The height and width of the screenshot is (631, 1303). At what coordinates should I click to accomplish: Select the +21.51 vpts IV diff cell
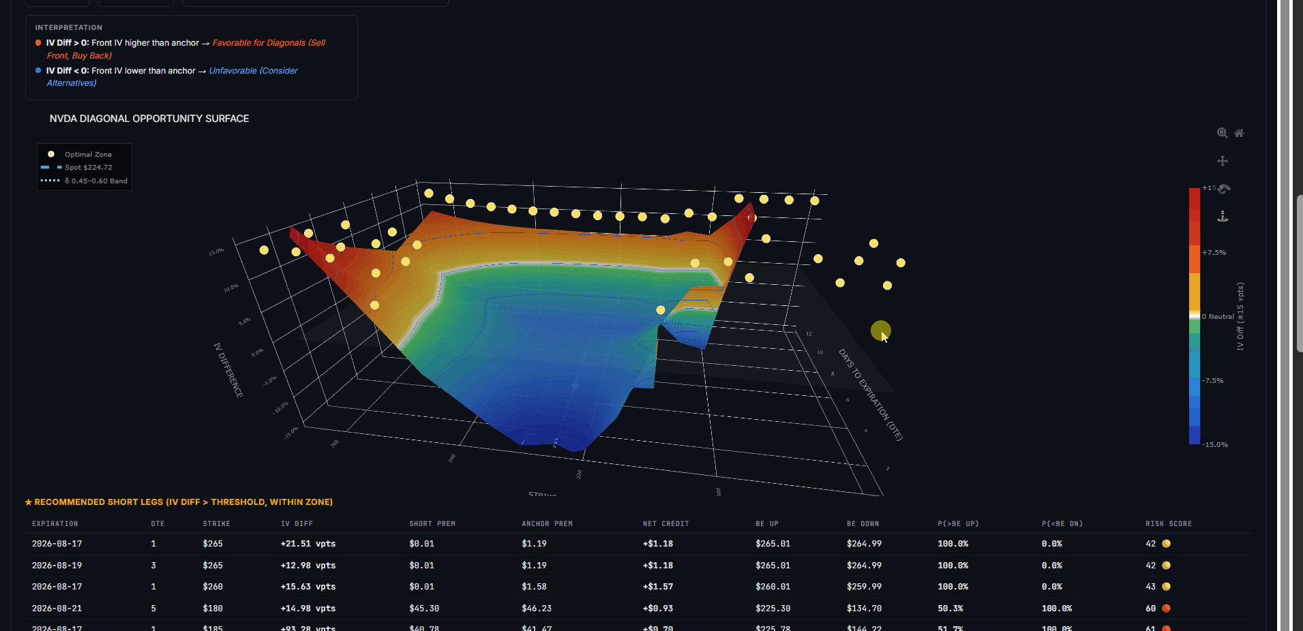coord(308,544)
